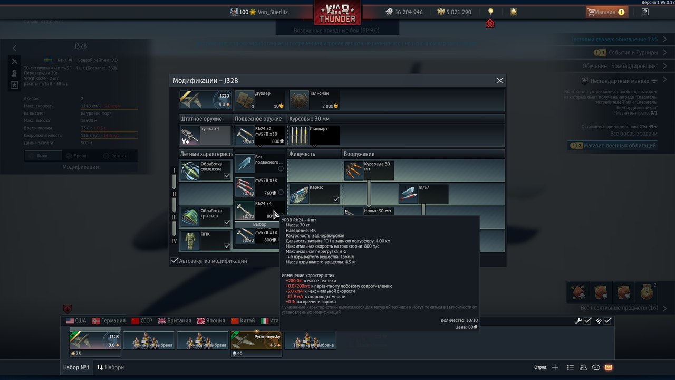Click the пушка x4 stock weapon slot
675x380 pixels.
pyautogui.click(x=206, y=135)
